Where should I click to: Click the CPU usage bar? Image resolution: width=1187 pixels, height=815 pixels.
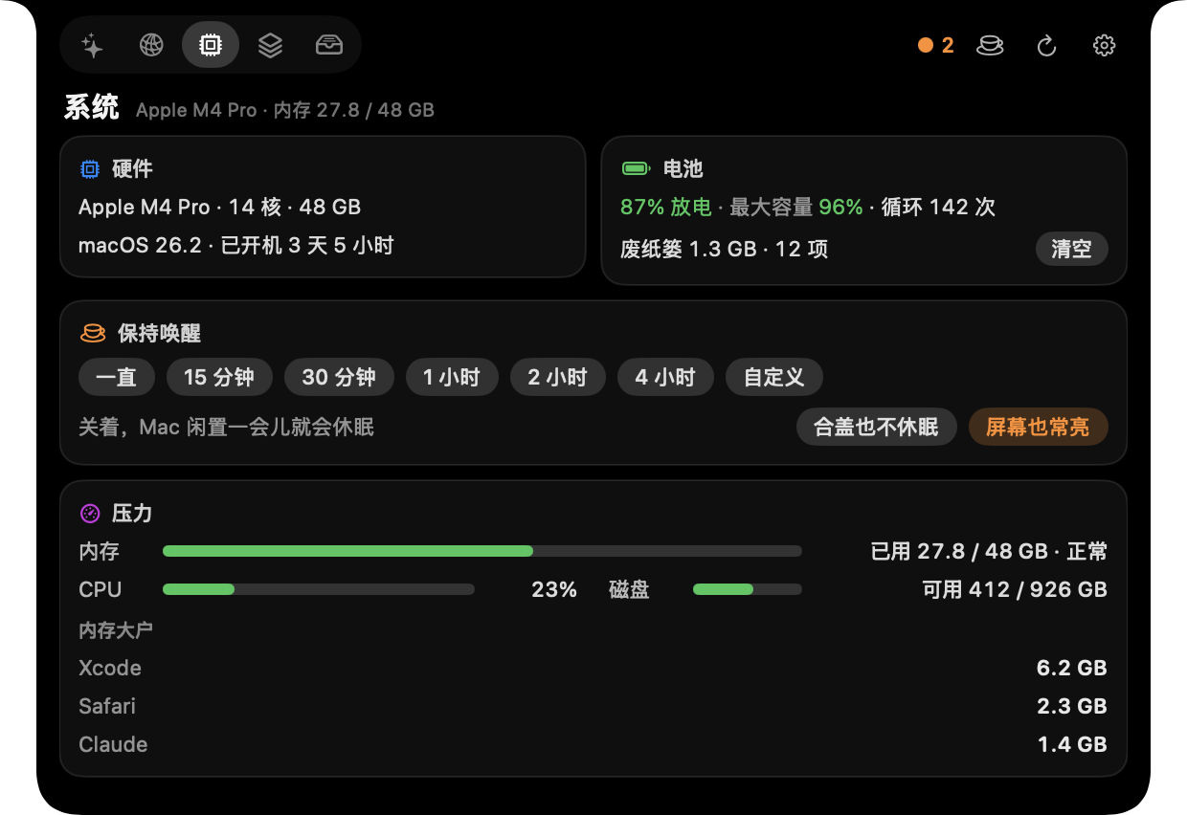pyautogui.click(x=319, y=589)
